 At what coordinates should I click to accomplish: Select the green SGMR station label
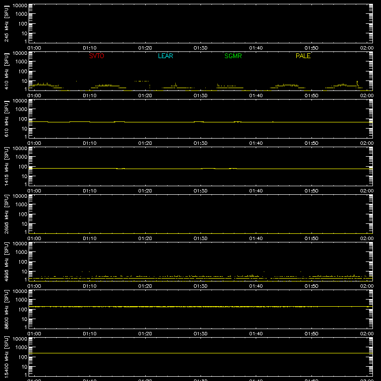coord(233,56)
